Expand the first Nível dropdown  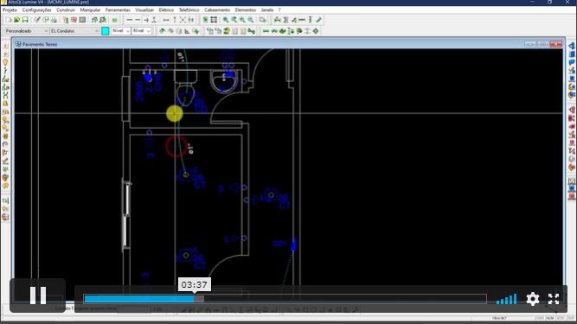click(121, 31)
